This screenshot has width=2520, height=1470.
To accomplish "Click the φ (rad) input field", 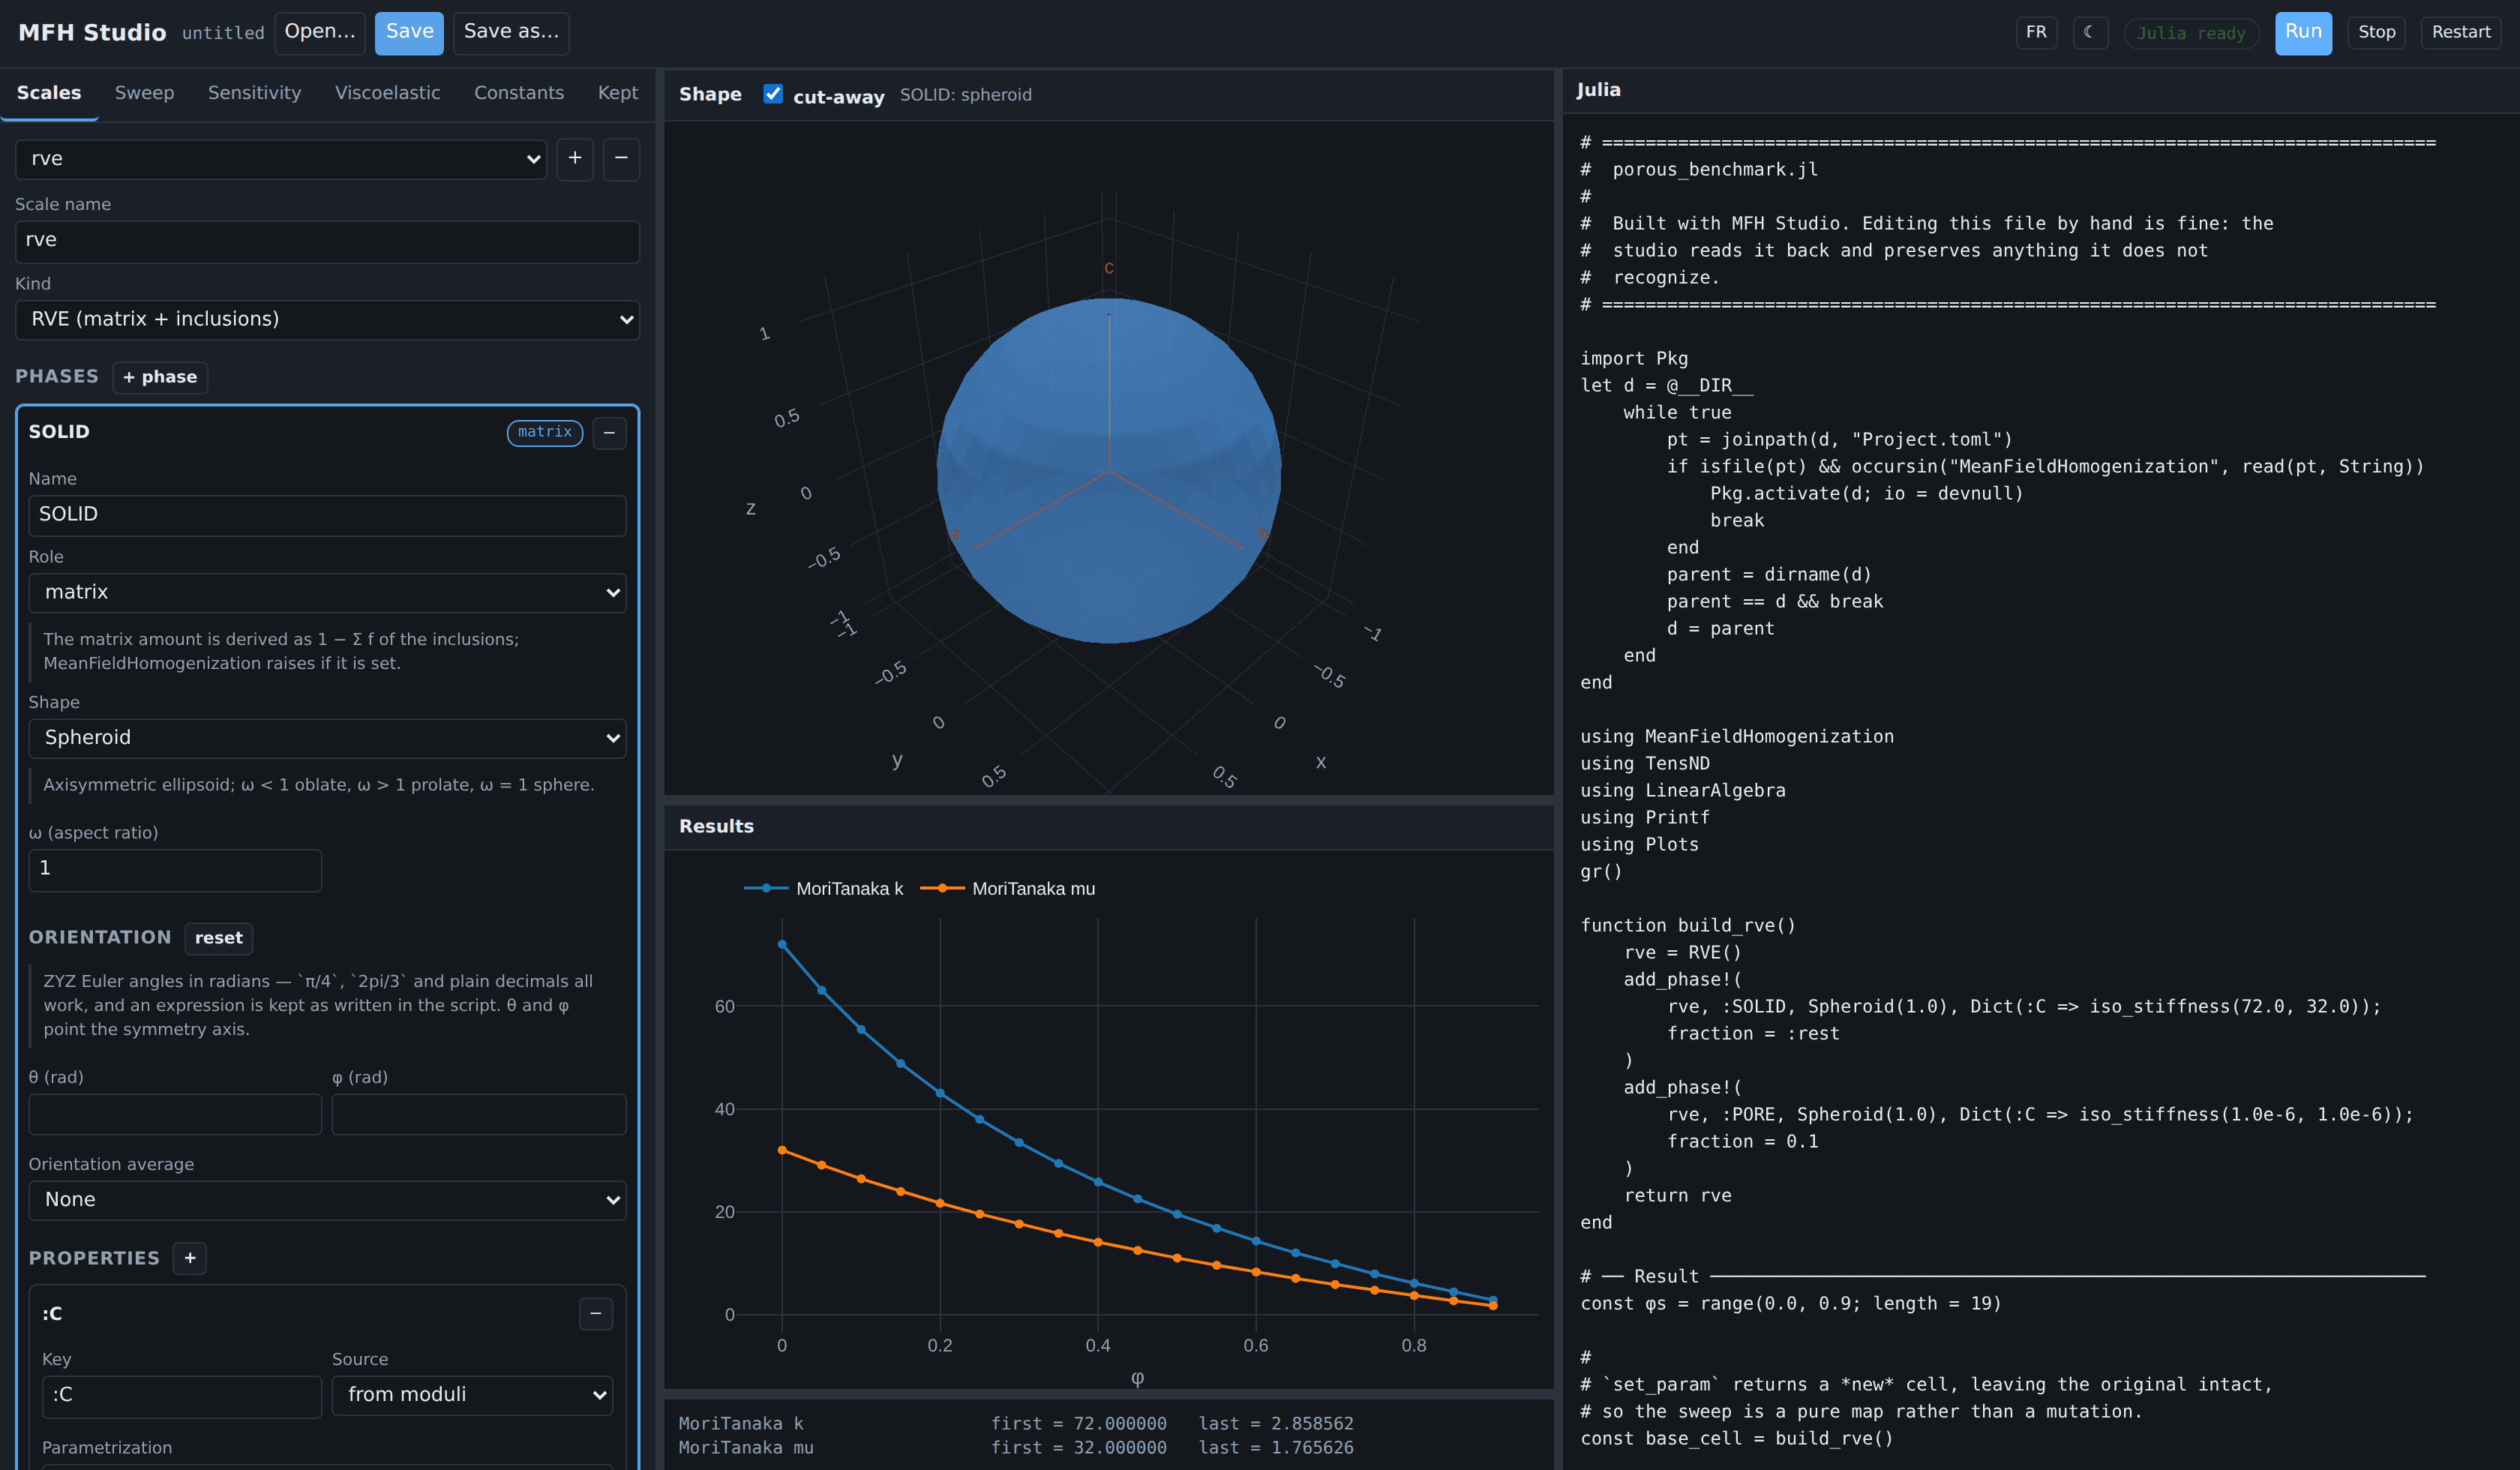I will coord(479,1114).
